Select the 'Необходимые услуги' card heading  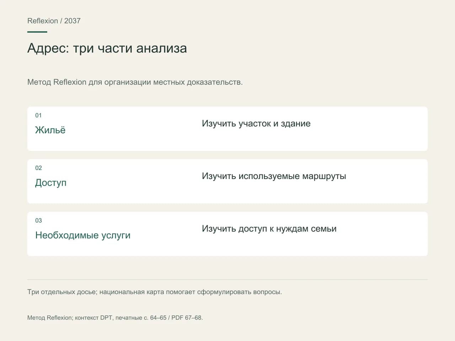83,235
